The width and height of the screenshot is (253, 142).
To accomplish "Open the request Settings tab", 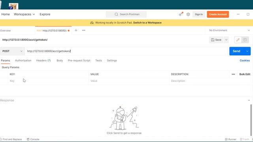I will click(112, 60).
